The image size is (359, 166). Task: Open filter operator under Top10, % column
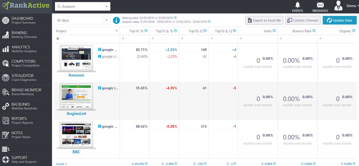coord(123,38)
